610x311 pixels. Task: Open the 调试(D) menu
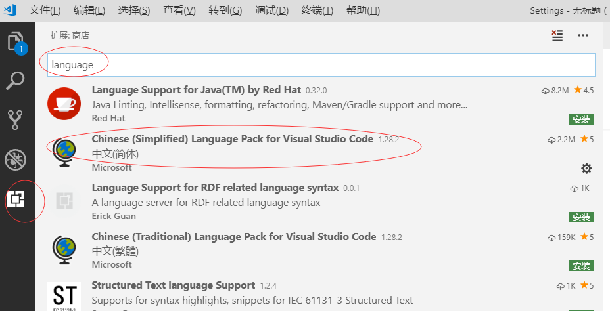click(x=271, y=10)
